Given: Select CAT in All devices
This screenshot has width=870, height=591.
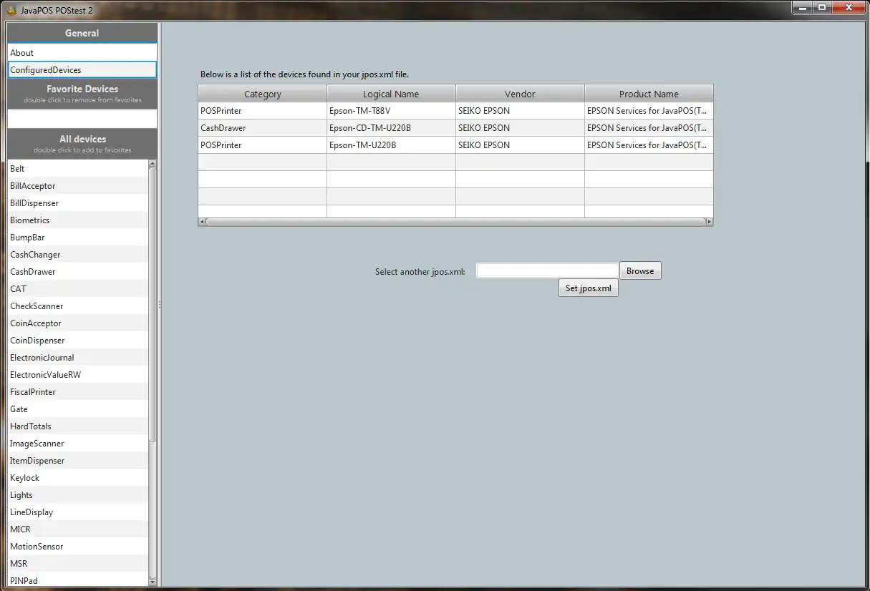Looking at the screenshot, I should pyautogui.click(x=77, y=289).
